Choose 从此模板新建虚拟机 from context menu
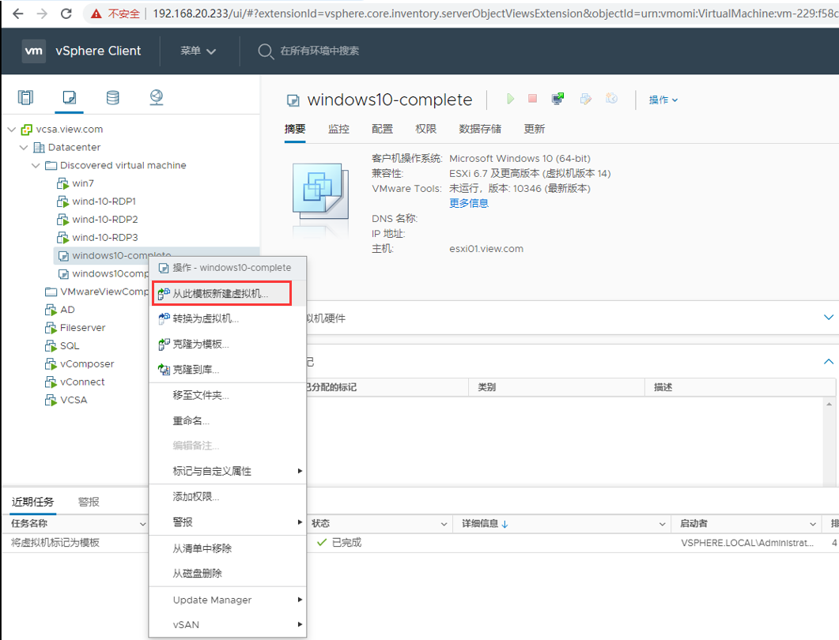 228,294
